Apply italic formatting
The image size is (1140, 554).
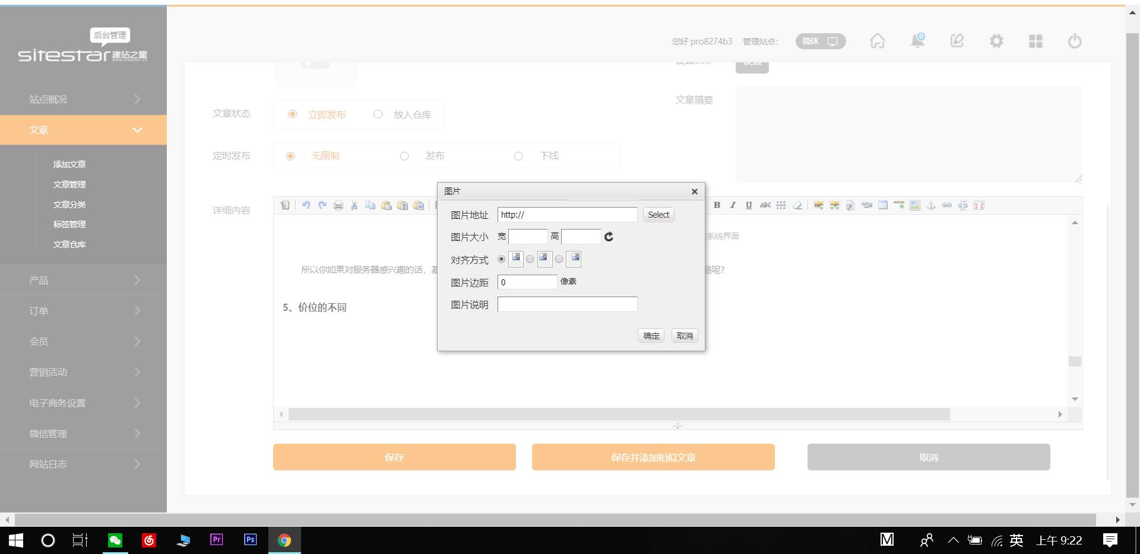click(733, 205)
